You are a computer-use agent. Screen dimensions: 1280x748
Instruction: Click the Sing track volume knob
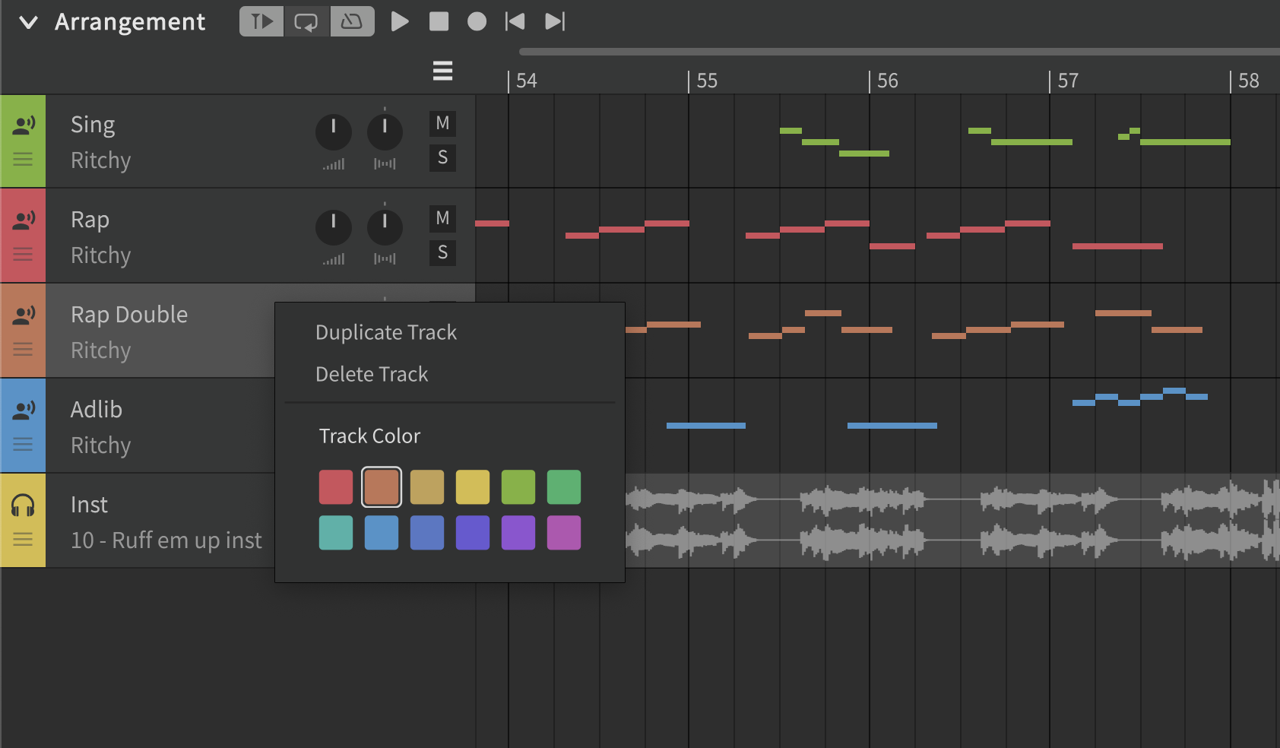click(x=333, y=132)
